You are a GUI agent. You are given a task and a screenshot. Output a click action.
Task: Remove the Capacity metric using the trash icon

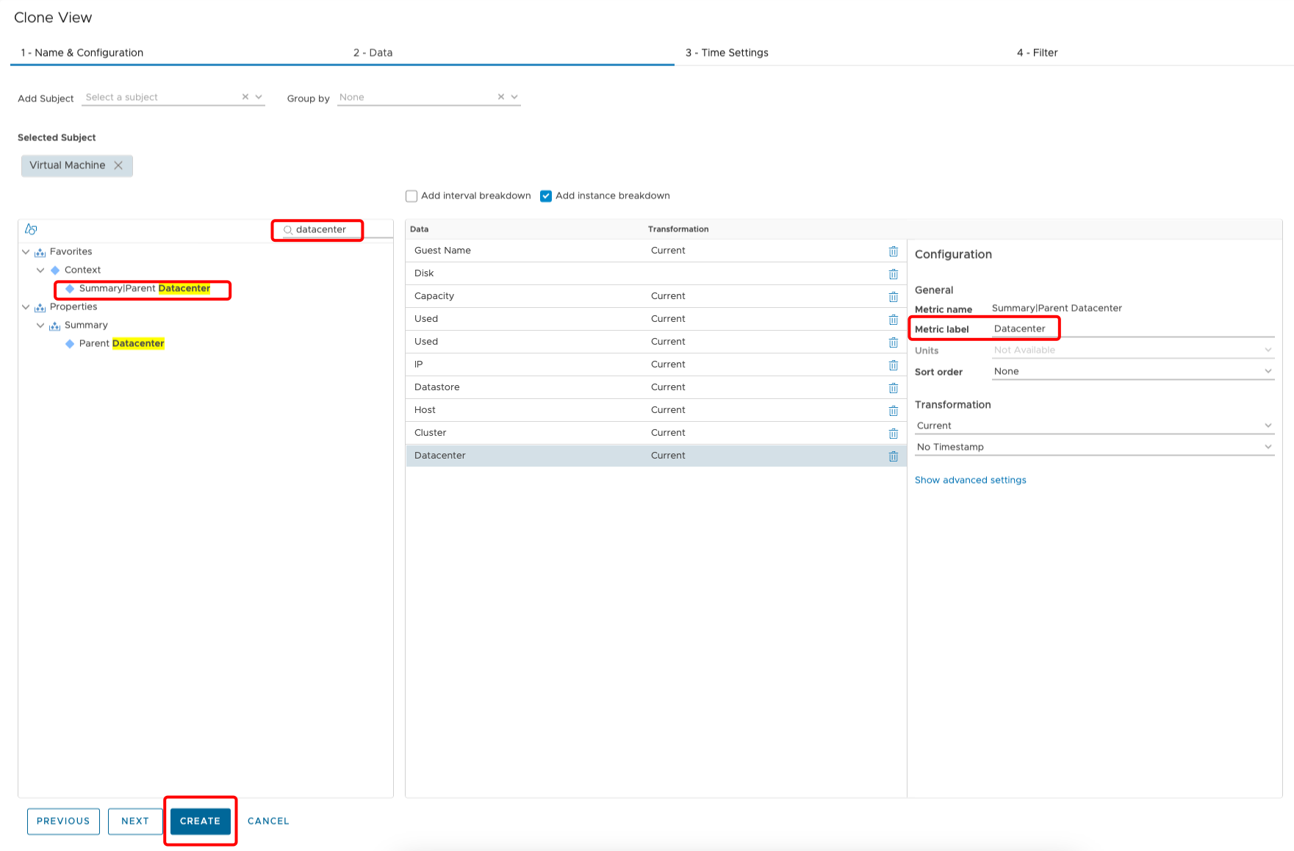coord(894,296)
